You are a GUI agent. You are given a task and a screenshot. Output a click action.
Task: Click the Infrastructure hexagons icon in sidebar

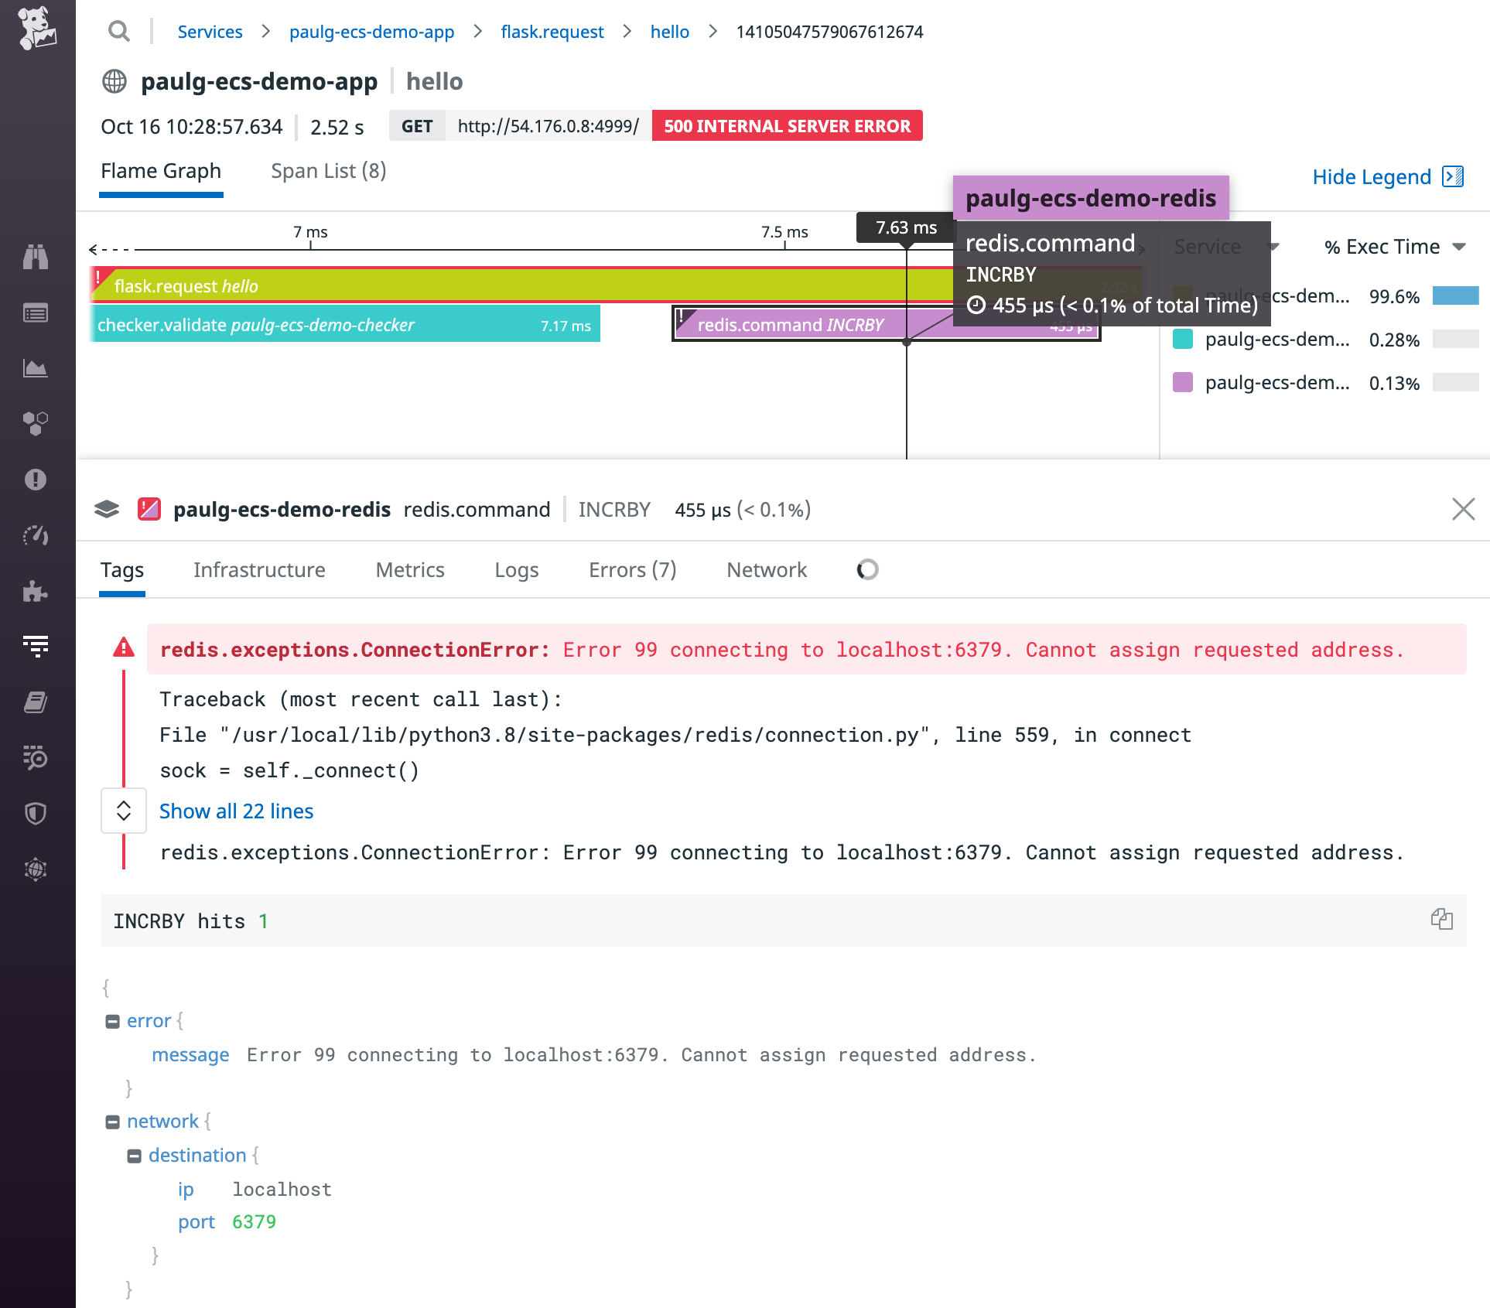[36, 423]
